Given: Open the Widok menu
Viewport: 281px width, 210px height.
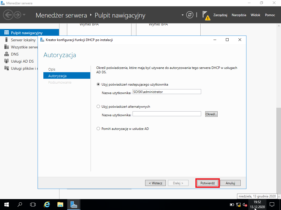Looking at the screenshot, I should pyautogui.click(x=255, y=15).
